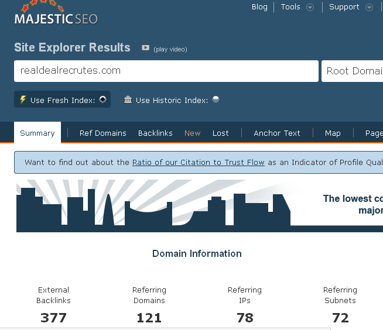Click the realdealrecrutes.com search field
Image resolution: width=383 pixels, height=330 pixels.
coord(166,71)
